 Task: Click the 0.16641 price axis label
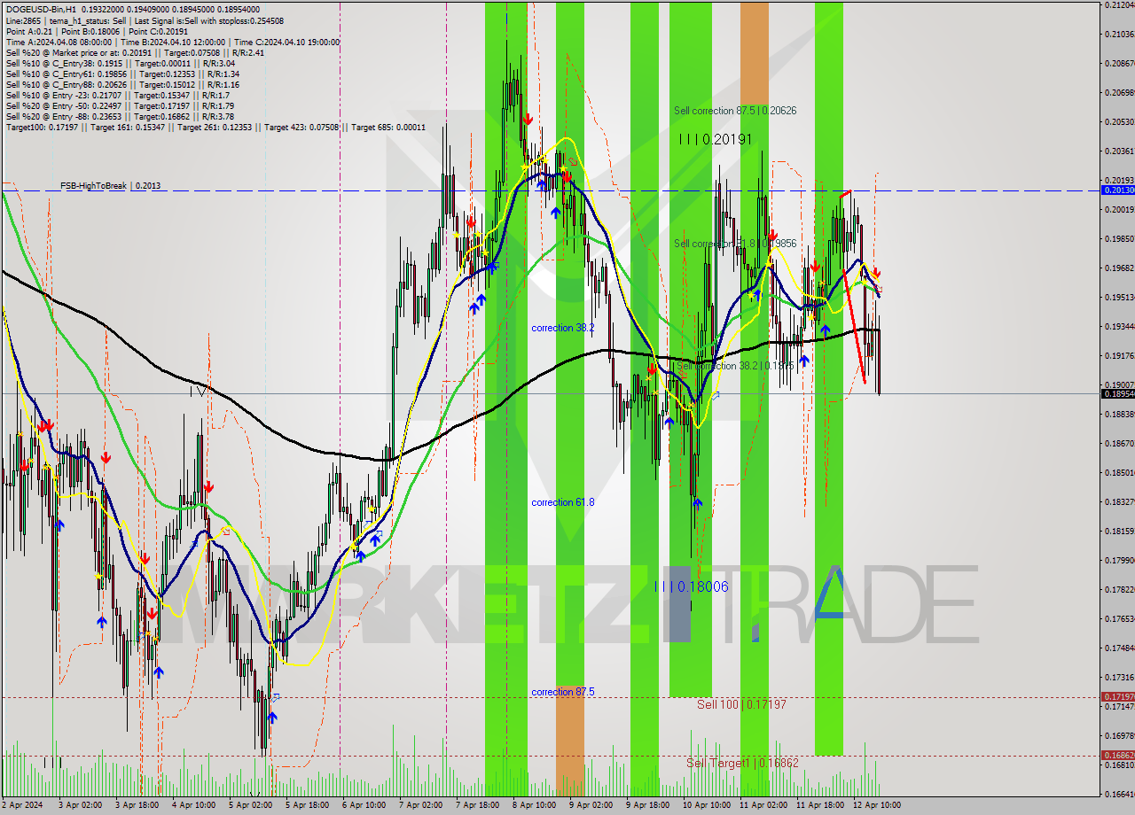(1119, 794)
